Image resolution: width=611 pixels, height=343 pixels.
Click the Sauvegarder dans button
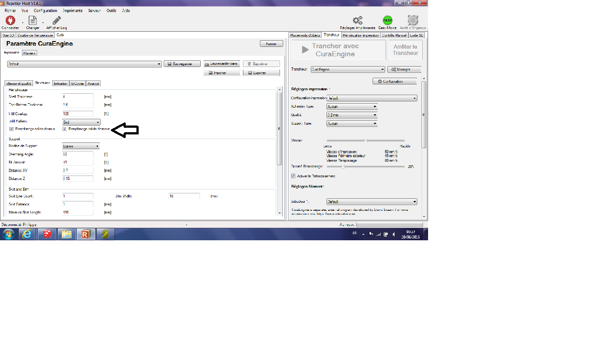point(221,64)
